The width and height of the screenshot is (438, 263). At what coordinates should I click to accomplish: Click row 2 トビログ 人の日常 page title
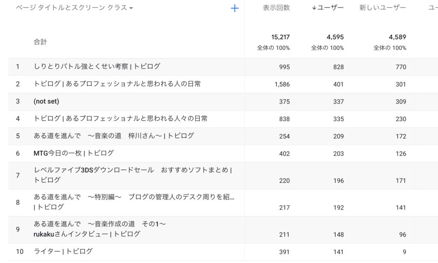pos(117,84)
